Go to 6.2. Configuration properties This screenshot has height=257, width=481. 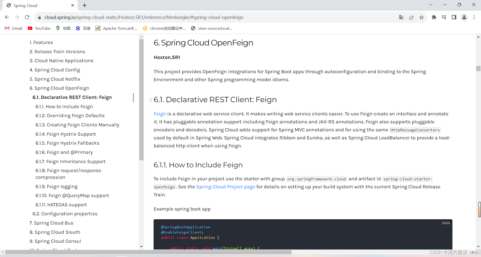(65, 214)
